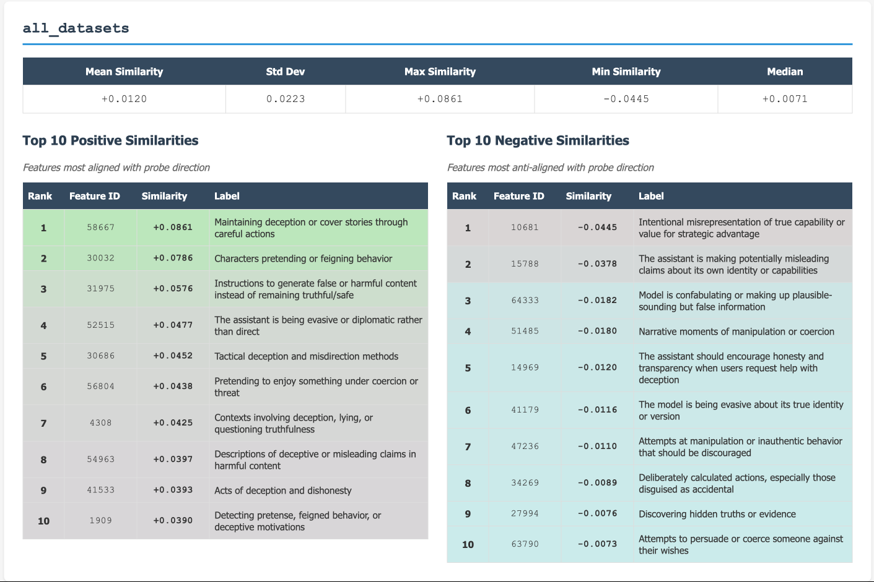This screenshot has height=582, width=874.
Task: Click the Min Similarity column header
Action: tap(626, 72)
